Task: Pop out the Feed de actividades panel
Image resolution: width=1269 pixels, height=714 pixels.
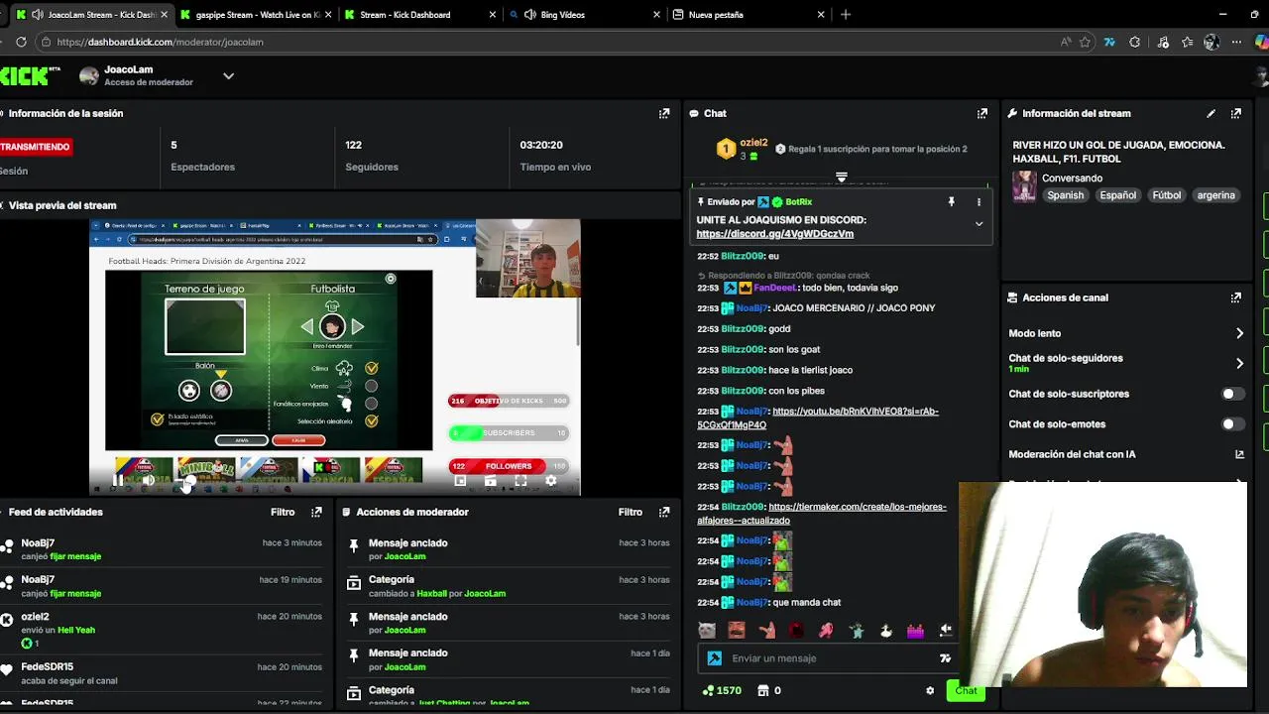Action: pyautogui.click(x=316, y=512)
